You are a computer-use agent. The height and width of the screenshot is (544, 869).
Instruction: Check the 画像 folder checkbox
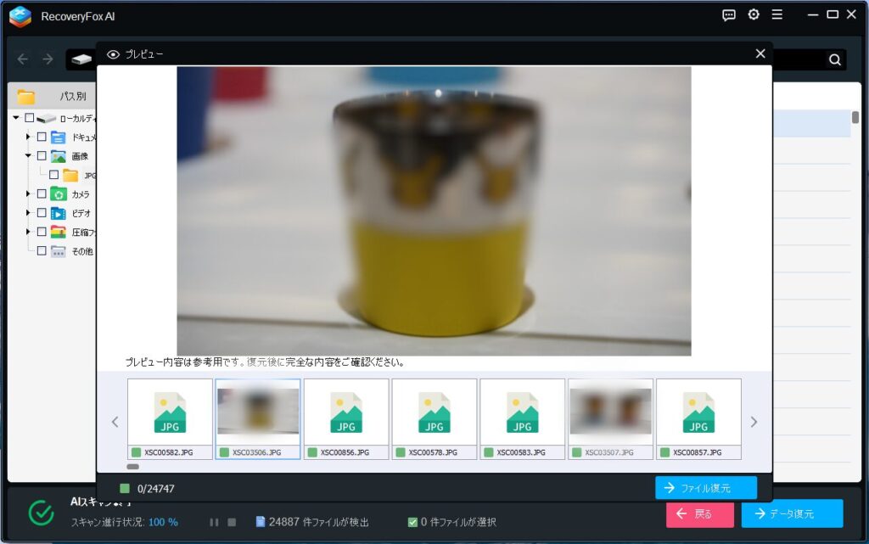coord(42,156)
